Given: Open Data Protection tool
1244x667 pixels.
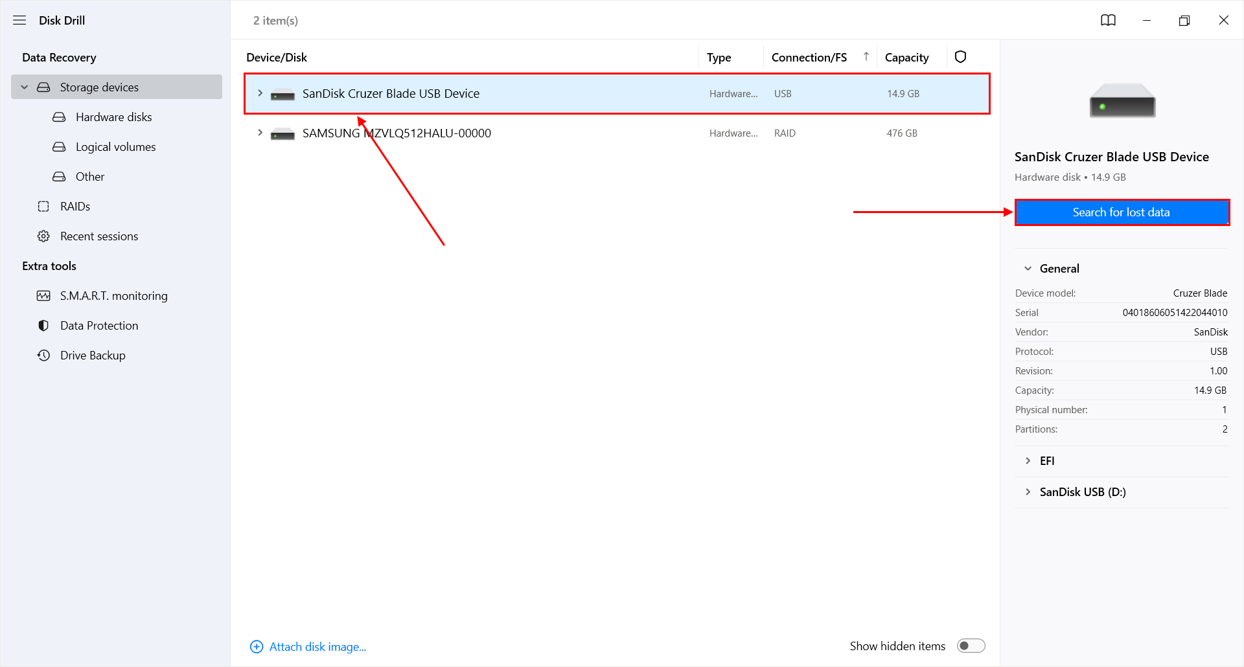Looking at the screenshot, I should pos(99,326).
